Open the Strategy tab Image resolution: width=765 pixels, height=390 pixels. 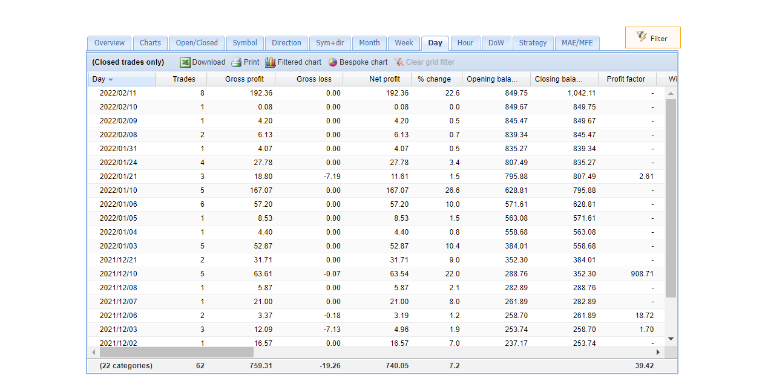point(533,42)
